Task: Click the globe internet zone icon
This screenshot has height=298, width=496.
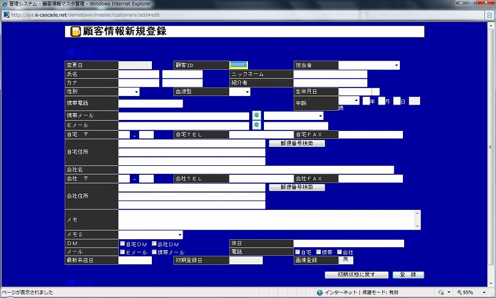Action: point(320,292)
